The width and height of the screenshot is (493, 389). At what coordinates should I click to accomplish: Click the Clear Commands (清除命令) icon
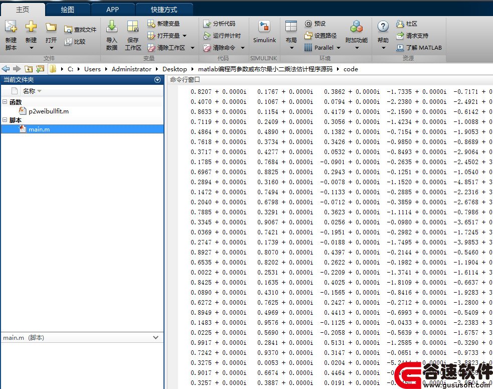(207, 48)
